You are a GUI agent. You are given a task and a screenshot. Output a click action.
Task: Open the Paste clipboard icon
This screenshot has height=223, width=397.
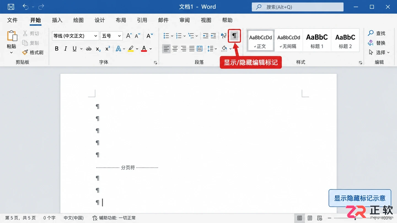[x=12, y=36]
